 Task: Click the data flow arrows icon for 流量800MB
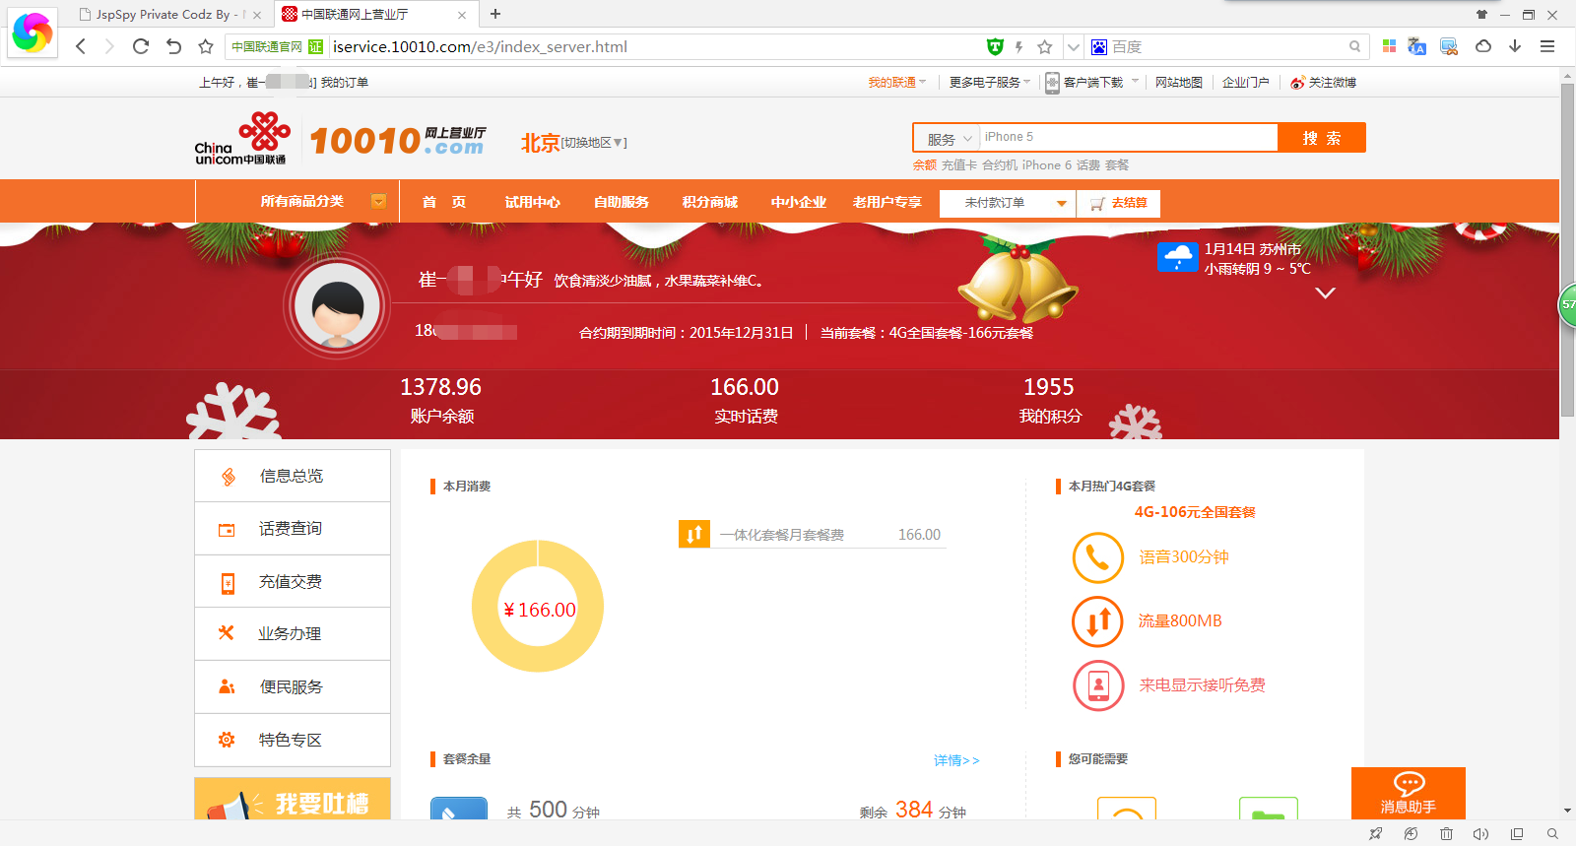pyautogui.click(x=1097, y=621)
